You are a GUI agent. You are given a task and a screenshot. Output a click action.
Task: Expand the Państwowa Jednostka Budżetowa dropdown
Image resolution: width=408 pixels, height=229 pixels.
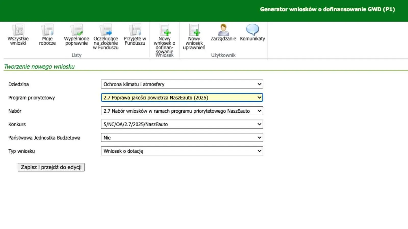[x=182, y=138]
